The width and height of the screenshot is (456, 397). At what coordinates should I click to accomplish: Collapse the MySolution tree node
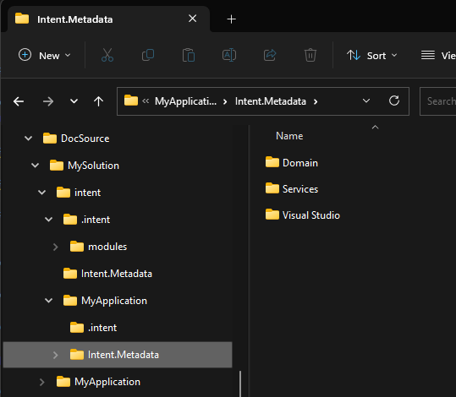click(x=36, y=166)
